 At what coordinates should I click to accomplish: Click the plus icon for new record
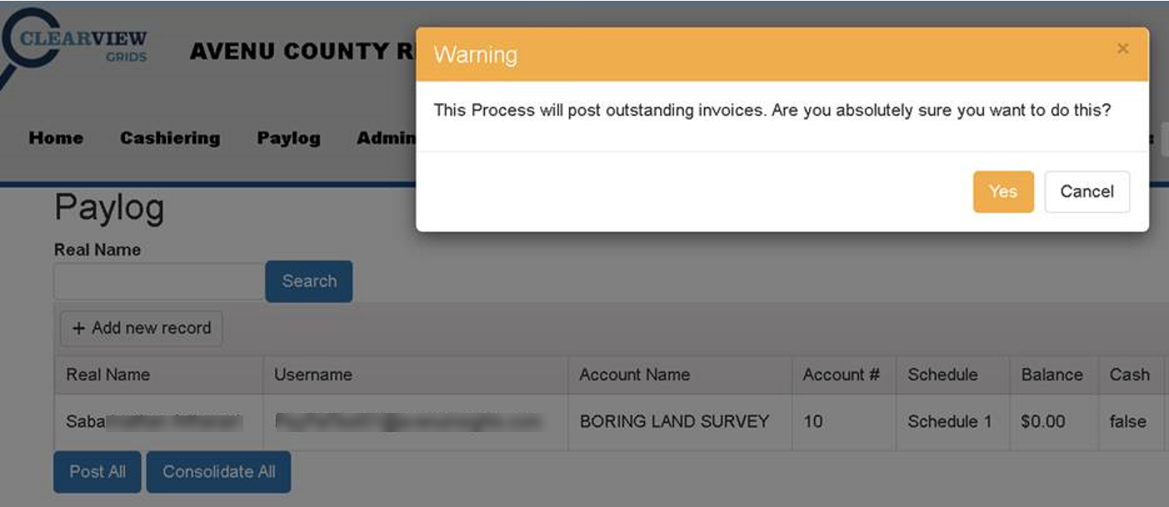tap(79, 328)
